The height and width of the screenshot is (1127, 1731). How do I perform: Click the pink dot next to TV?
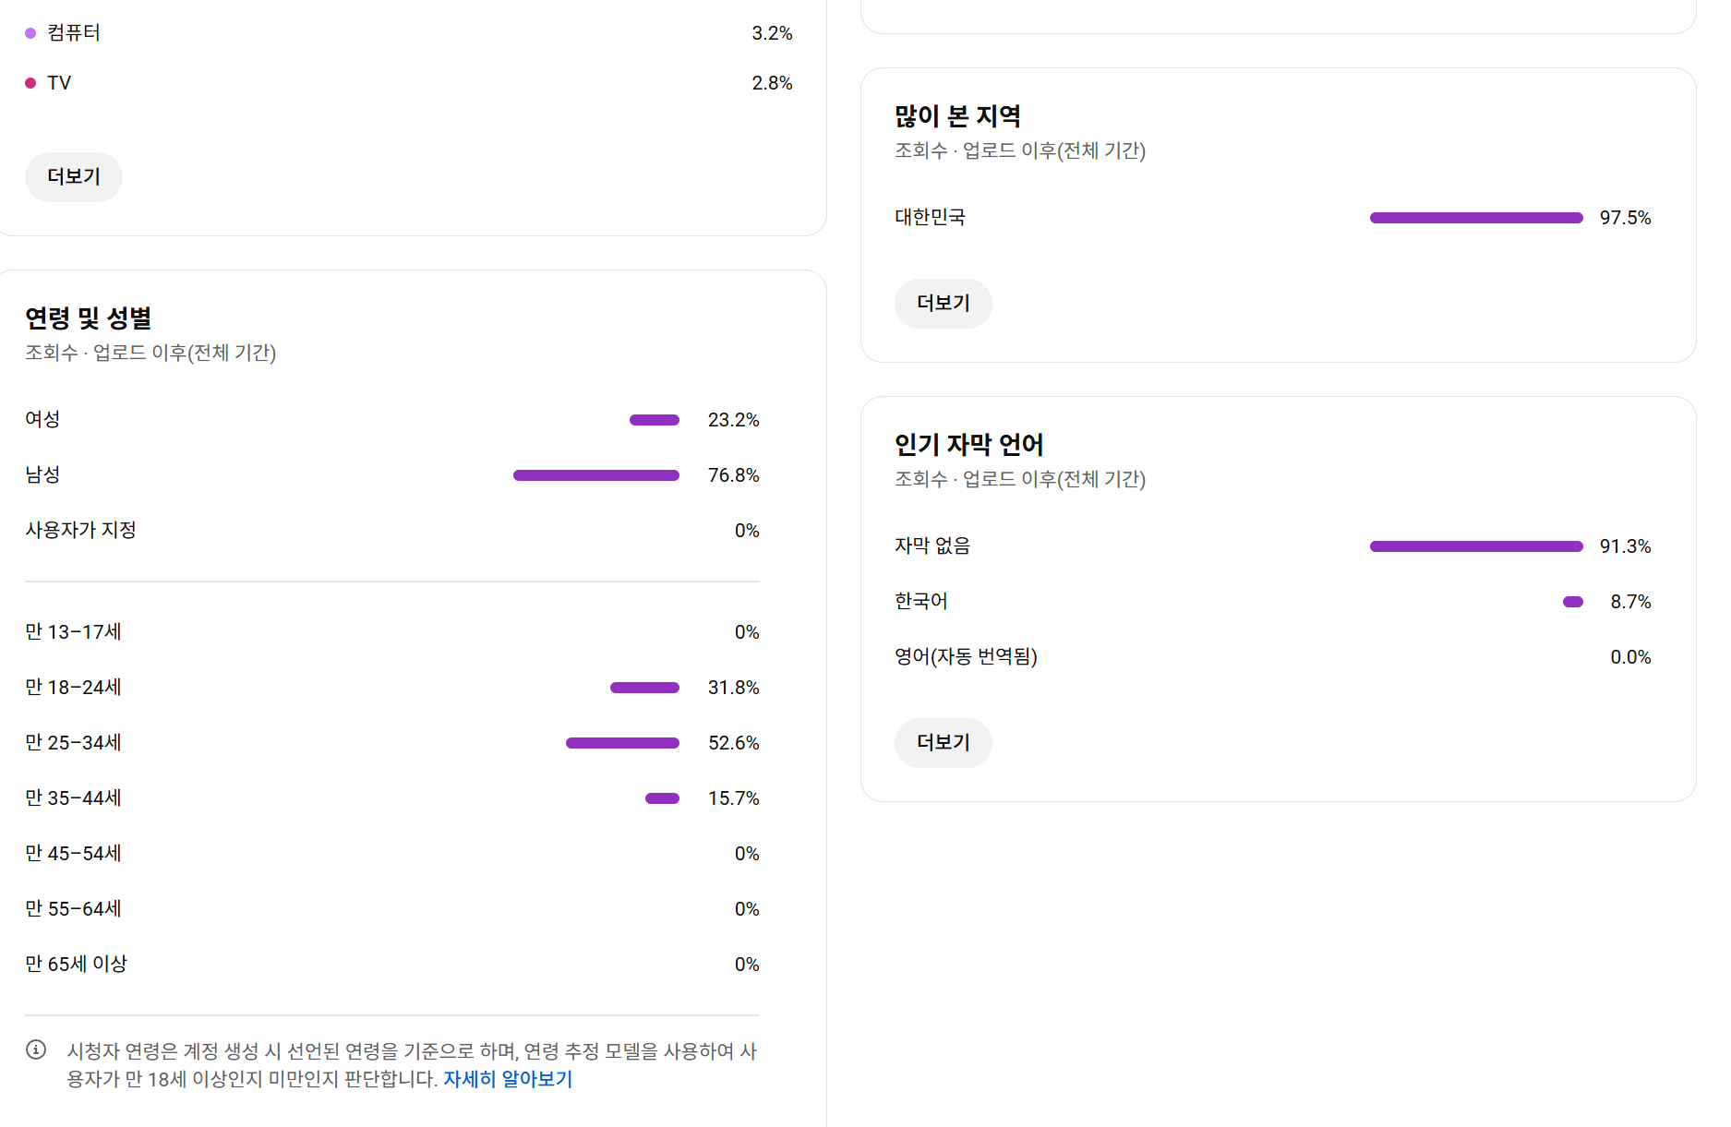coord(30,83)
